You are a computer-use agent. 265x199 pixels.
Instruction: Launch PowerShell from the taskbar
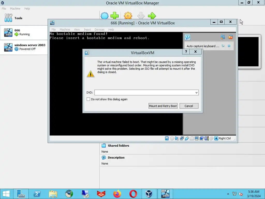coord(37,194)
